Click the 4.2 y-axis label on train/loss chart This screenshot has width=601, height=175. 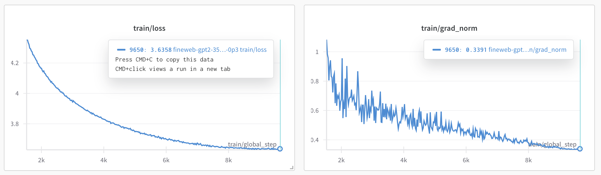point(15,63)
